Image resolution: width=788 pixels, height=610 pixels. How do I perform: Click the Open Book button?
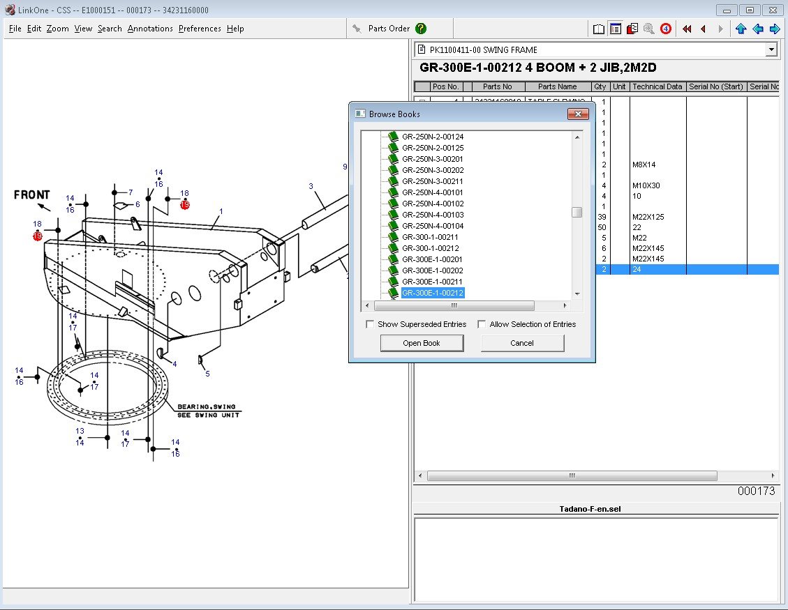[x=422, y=343]
